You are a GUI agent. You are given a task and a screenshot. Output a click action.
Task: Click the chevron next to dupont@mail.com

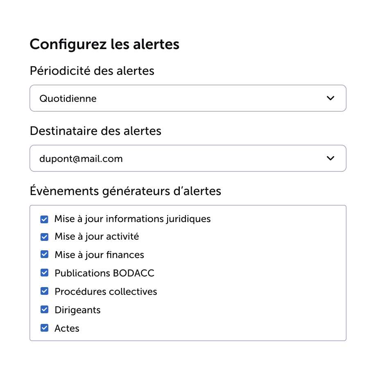331,158
